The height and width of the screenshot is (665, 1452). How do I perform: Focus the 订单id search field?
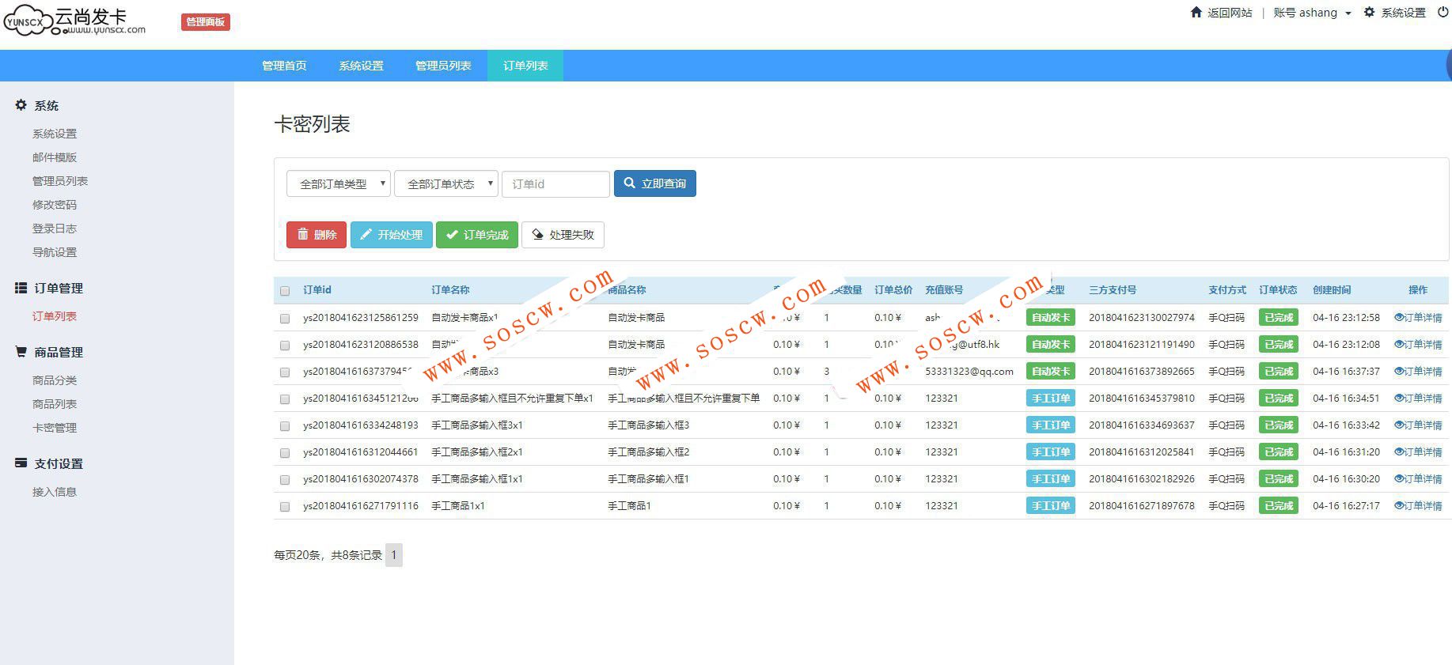pos(555,183)
